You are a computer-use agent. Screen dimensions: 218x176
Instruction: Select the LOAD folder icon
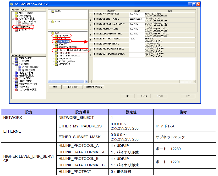pyautogui.click(x=53, y=11)
